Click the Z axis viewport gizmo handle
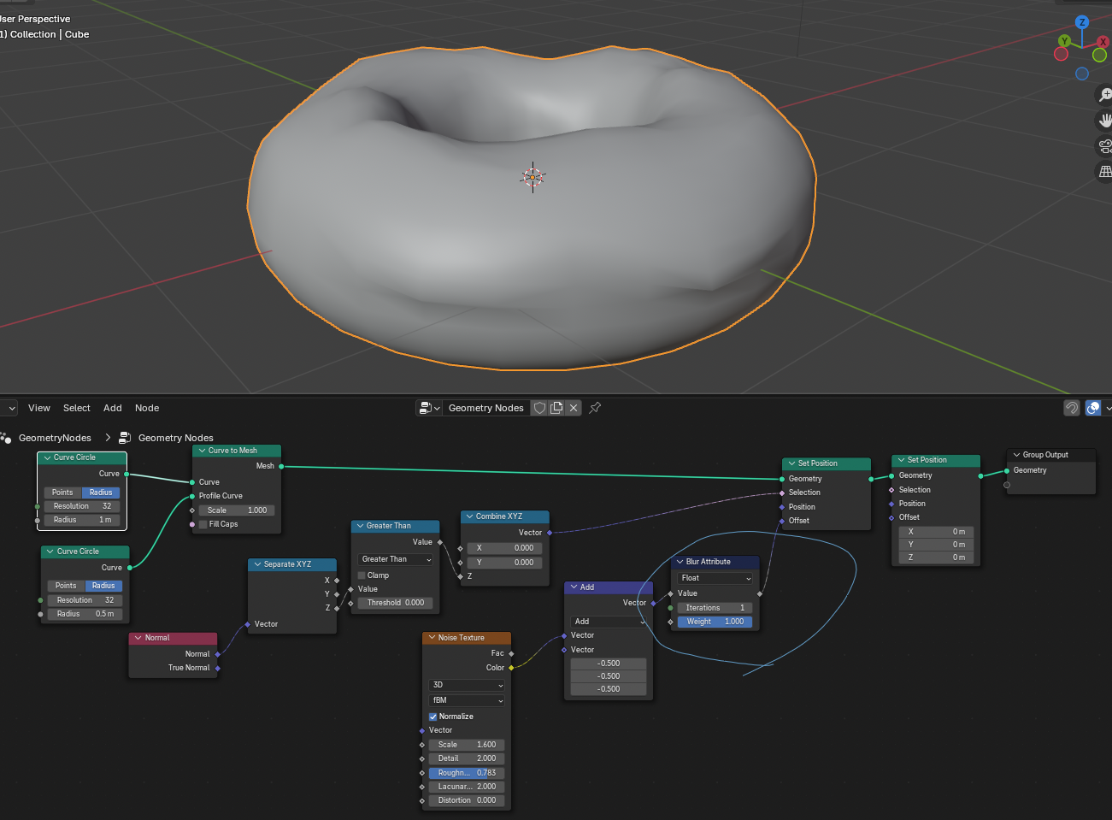This screenshot has height=820, width=1112. click(1082, 22)
